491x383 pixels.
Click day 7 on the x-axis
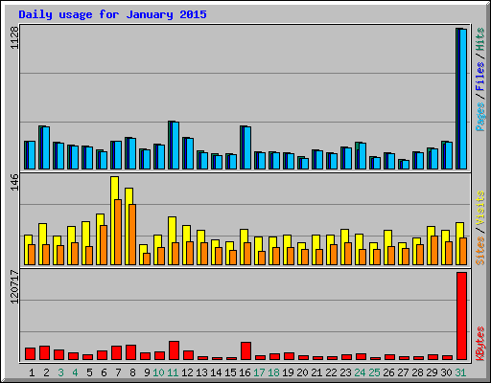click(x=118, y=372)
